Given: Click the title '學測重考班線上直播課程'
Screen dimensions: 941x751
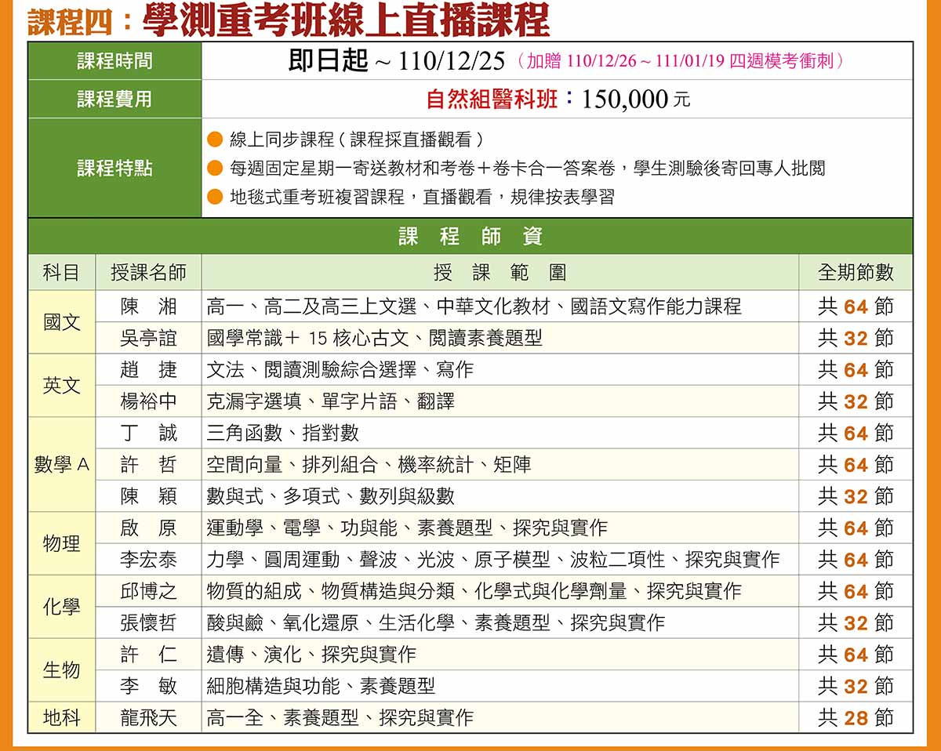Looking at the screenshot, I should point(346,20).
